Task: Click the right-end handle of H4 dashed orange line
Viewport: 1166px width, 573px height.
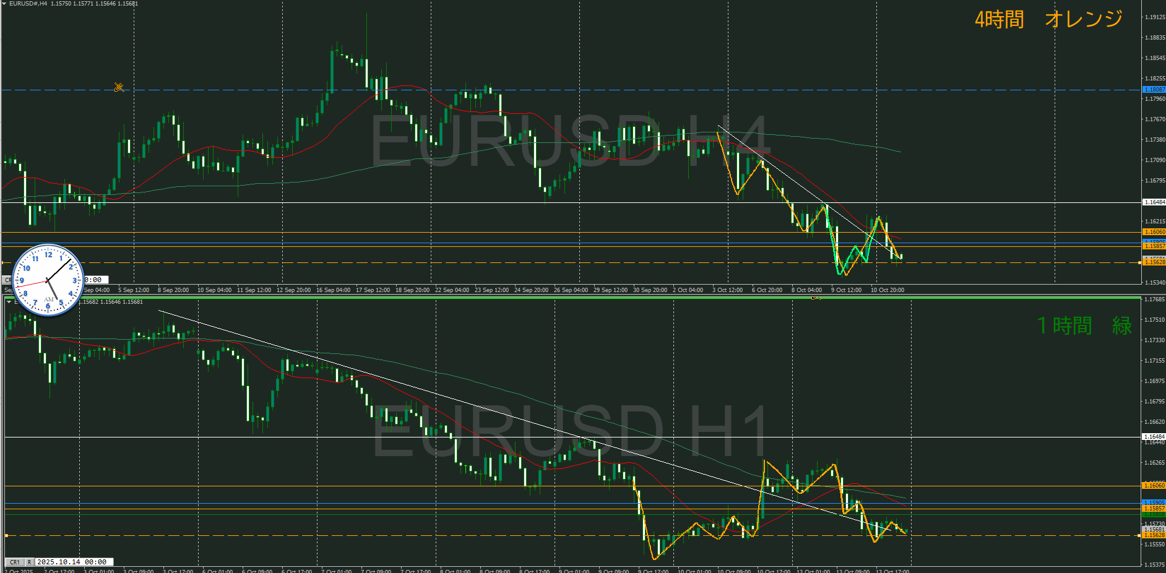Action: [1139, 263]
